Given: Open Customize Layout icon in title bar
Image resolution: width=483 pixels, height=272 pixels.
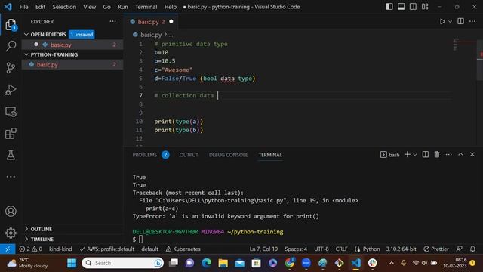Looking at the screenshot, I should click(x=425, y=7).
